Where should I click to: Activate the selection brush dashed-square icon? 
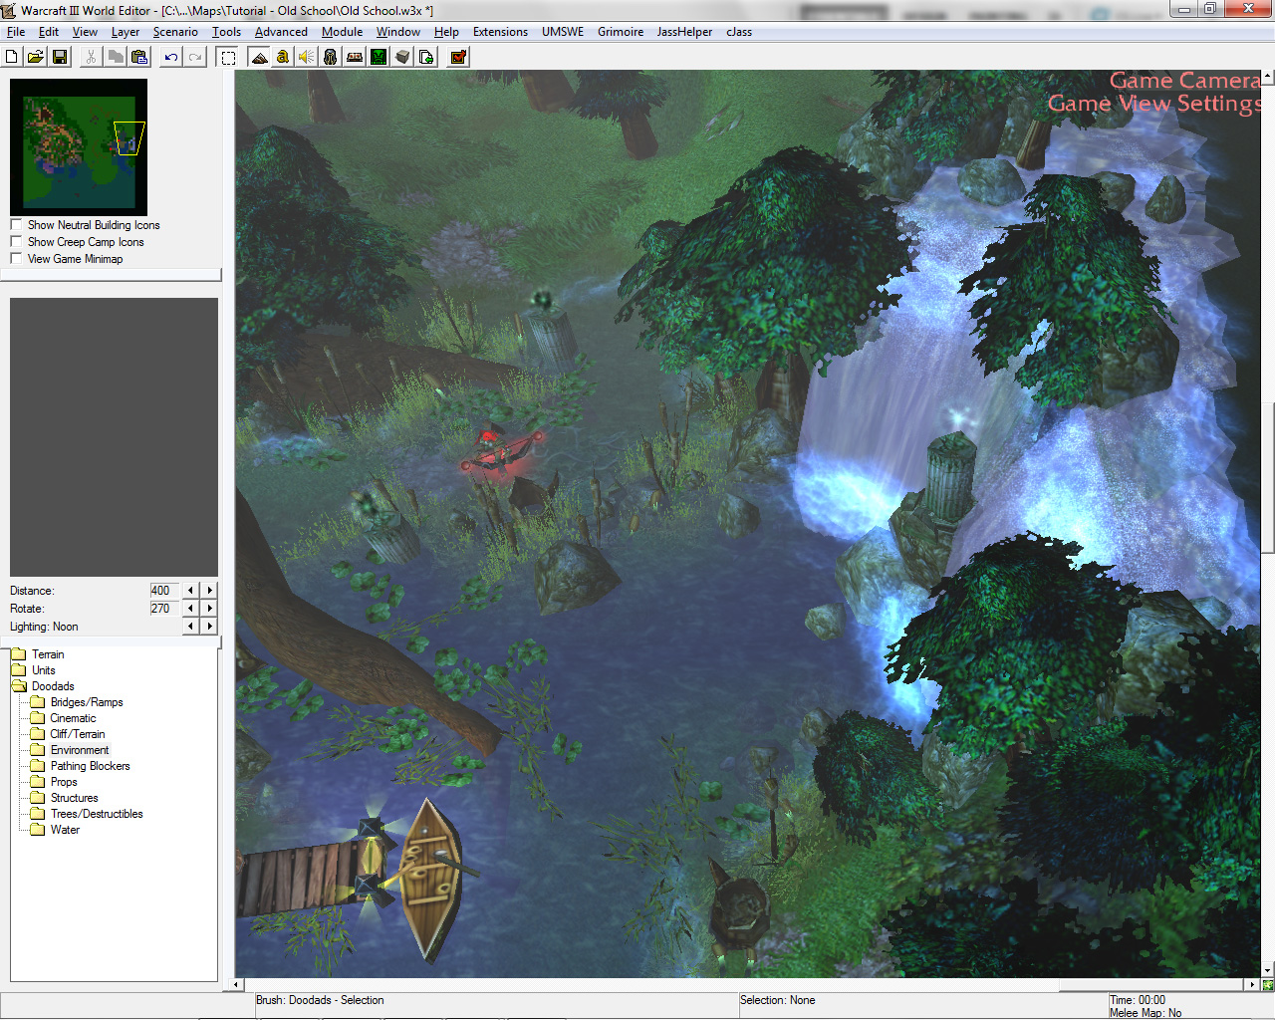point(228,58)
